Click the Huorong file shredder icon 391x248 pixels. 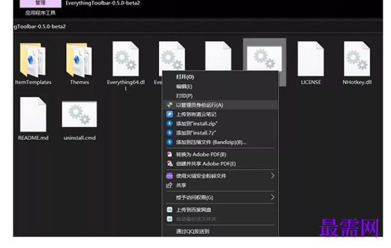170,176
